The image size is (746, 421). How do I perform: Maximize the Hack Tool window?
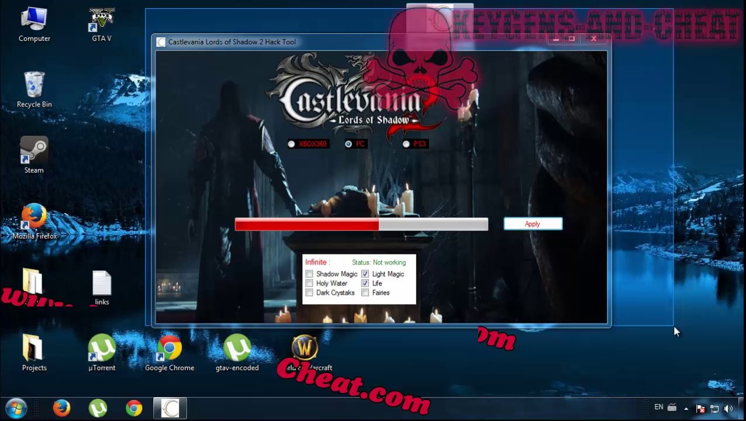click(x=571, y=39)
